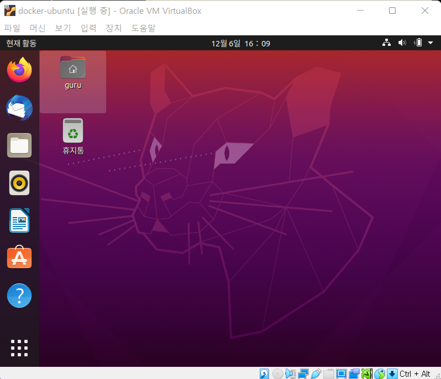Click the video recording status icon
The image size is (441, 379).
pyautogui.click(x=354, y=373)
